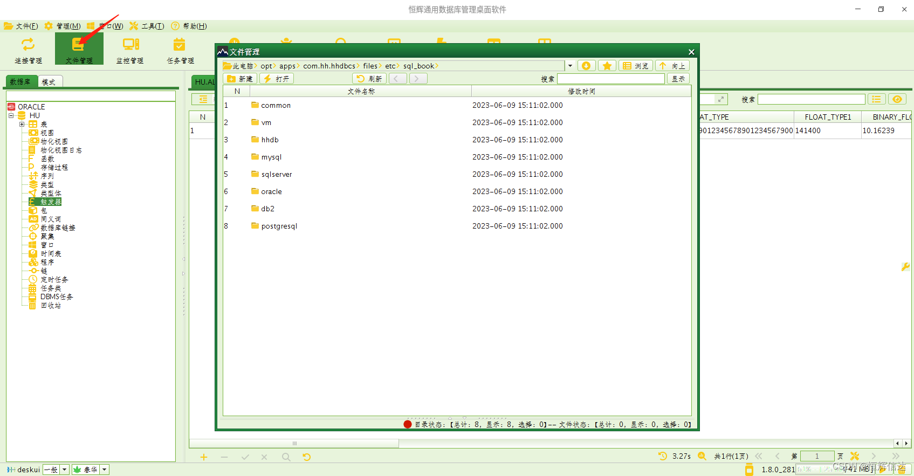914x476 pixels.
Task: Open 连接管理 (Connection management) toolbar icon
Action: 28,50
